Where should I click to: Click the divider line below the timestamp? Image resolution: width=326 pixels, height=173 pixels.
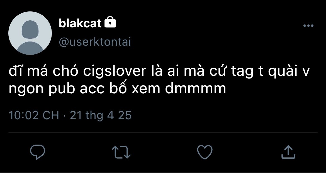(x=163, y=132)
